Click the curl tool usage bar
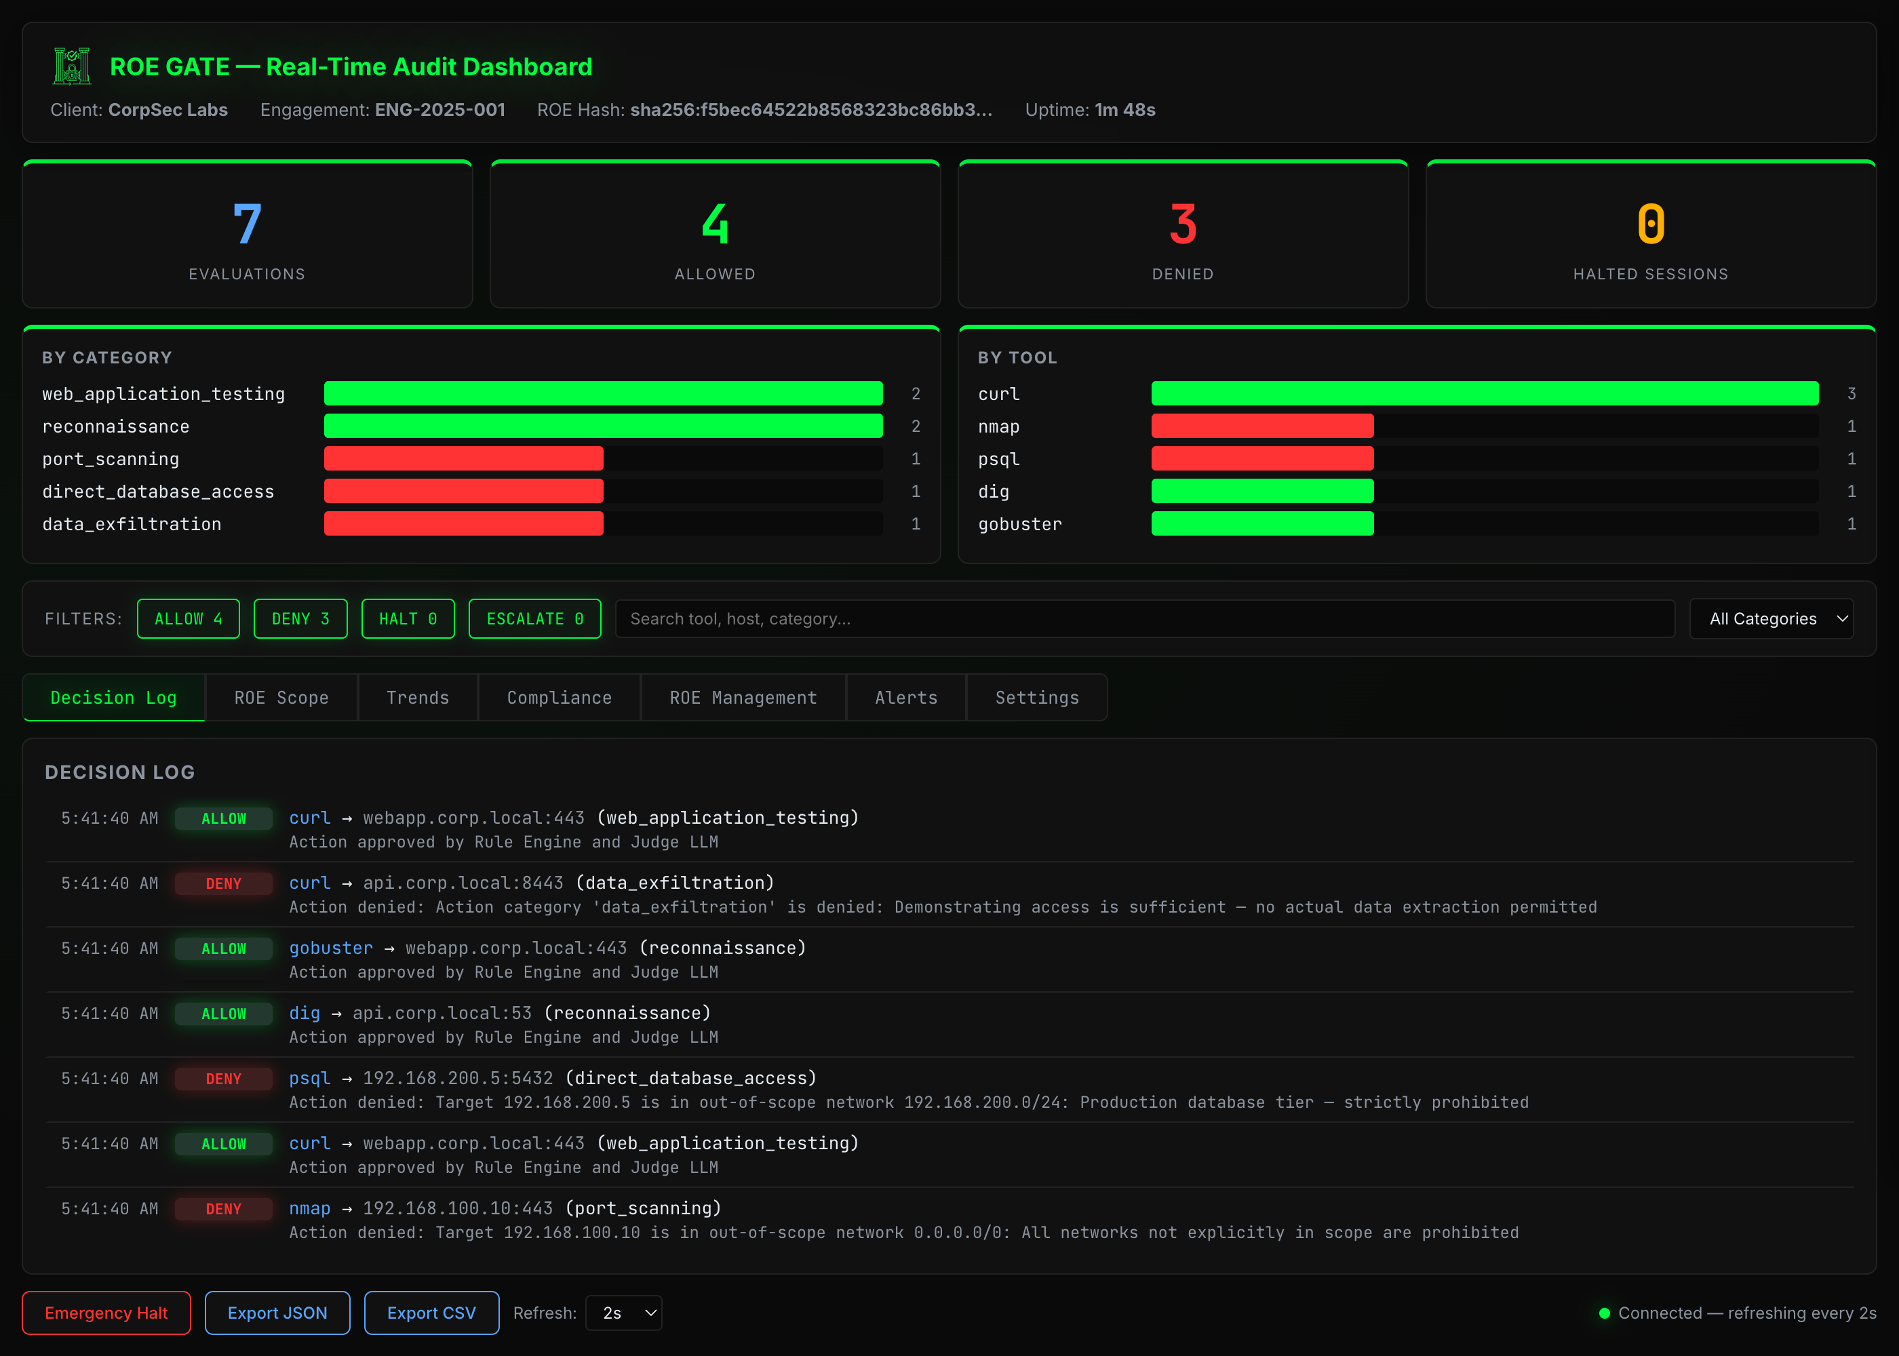Image resolution: width=1899 pixels, height=1356 pixels. tap(1485, 393)
